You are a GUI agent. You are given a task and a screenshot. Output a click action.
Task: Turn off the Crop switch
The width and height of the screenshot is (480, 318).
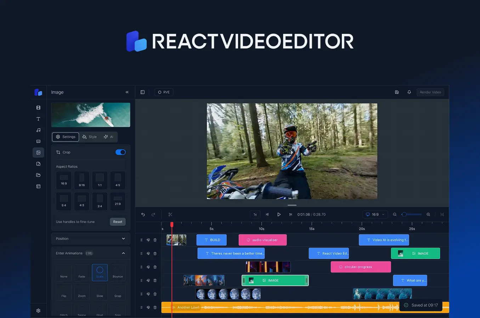[x=120, y=152]
